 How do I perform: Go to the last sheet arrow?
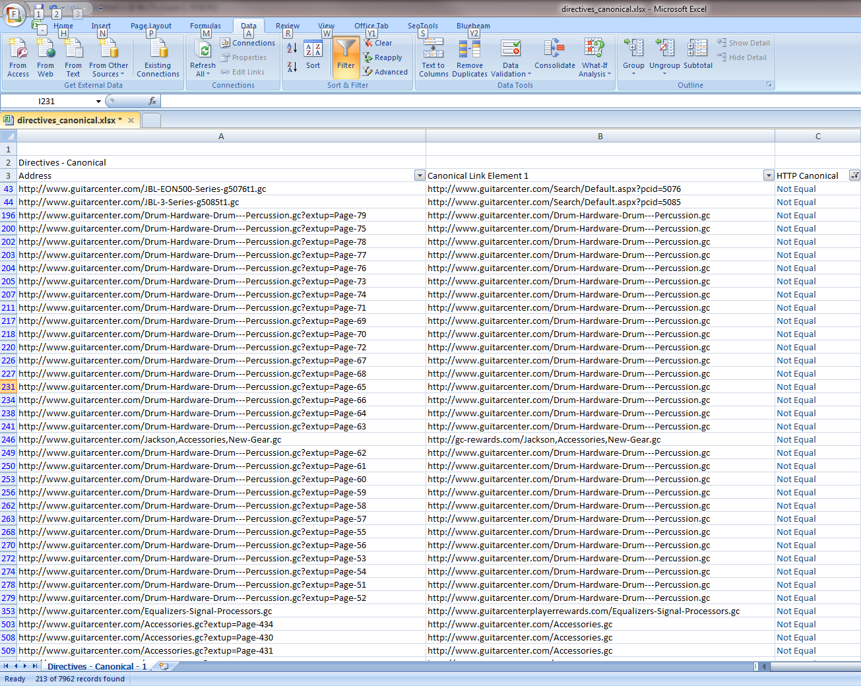35,666
